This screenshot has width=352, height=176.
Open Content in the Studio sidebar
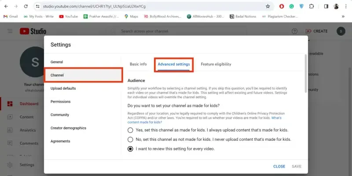click(x=22, y=117)
